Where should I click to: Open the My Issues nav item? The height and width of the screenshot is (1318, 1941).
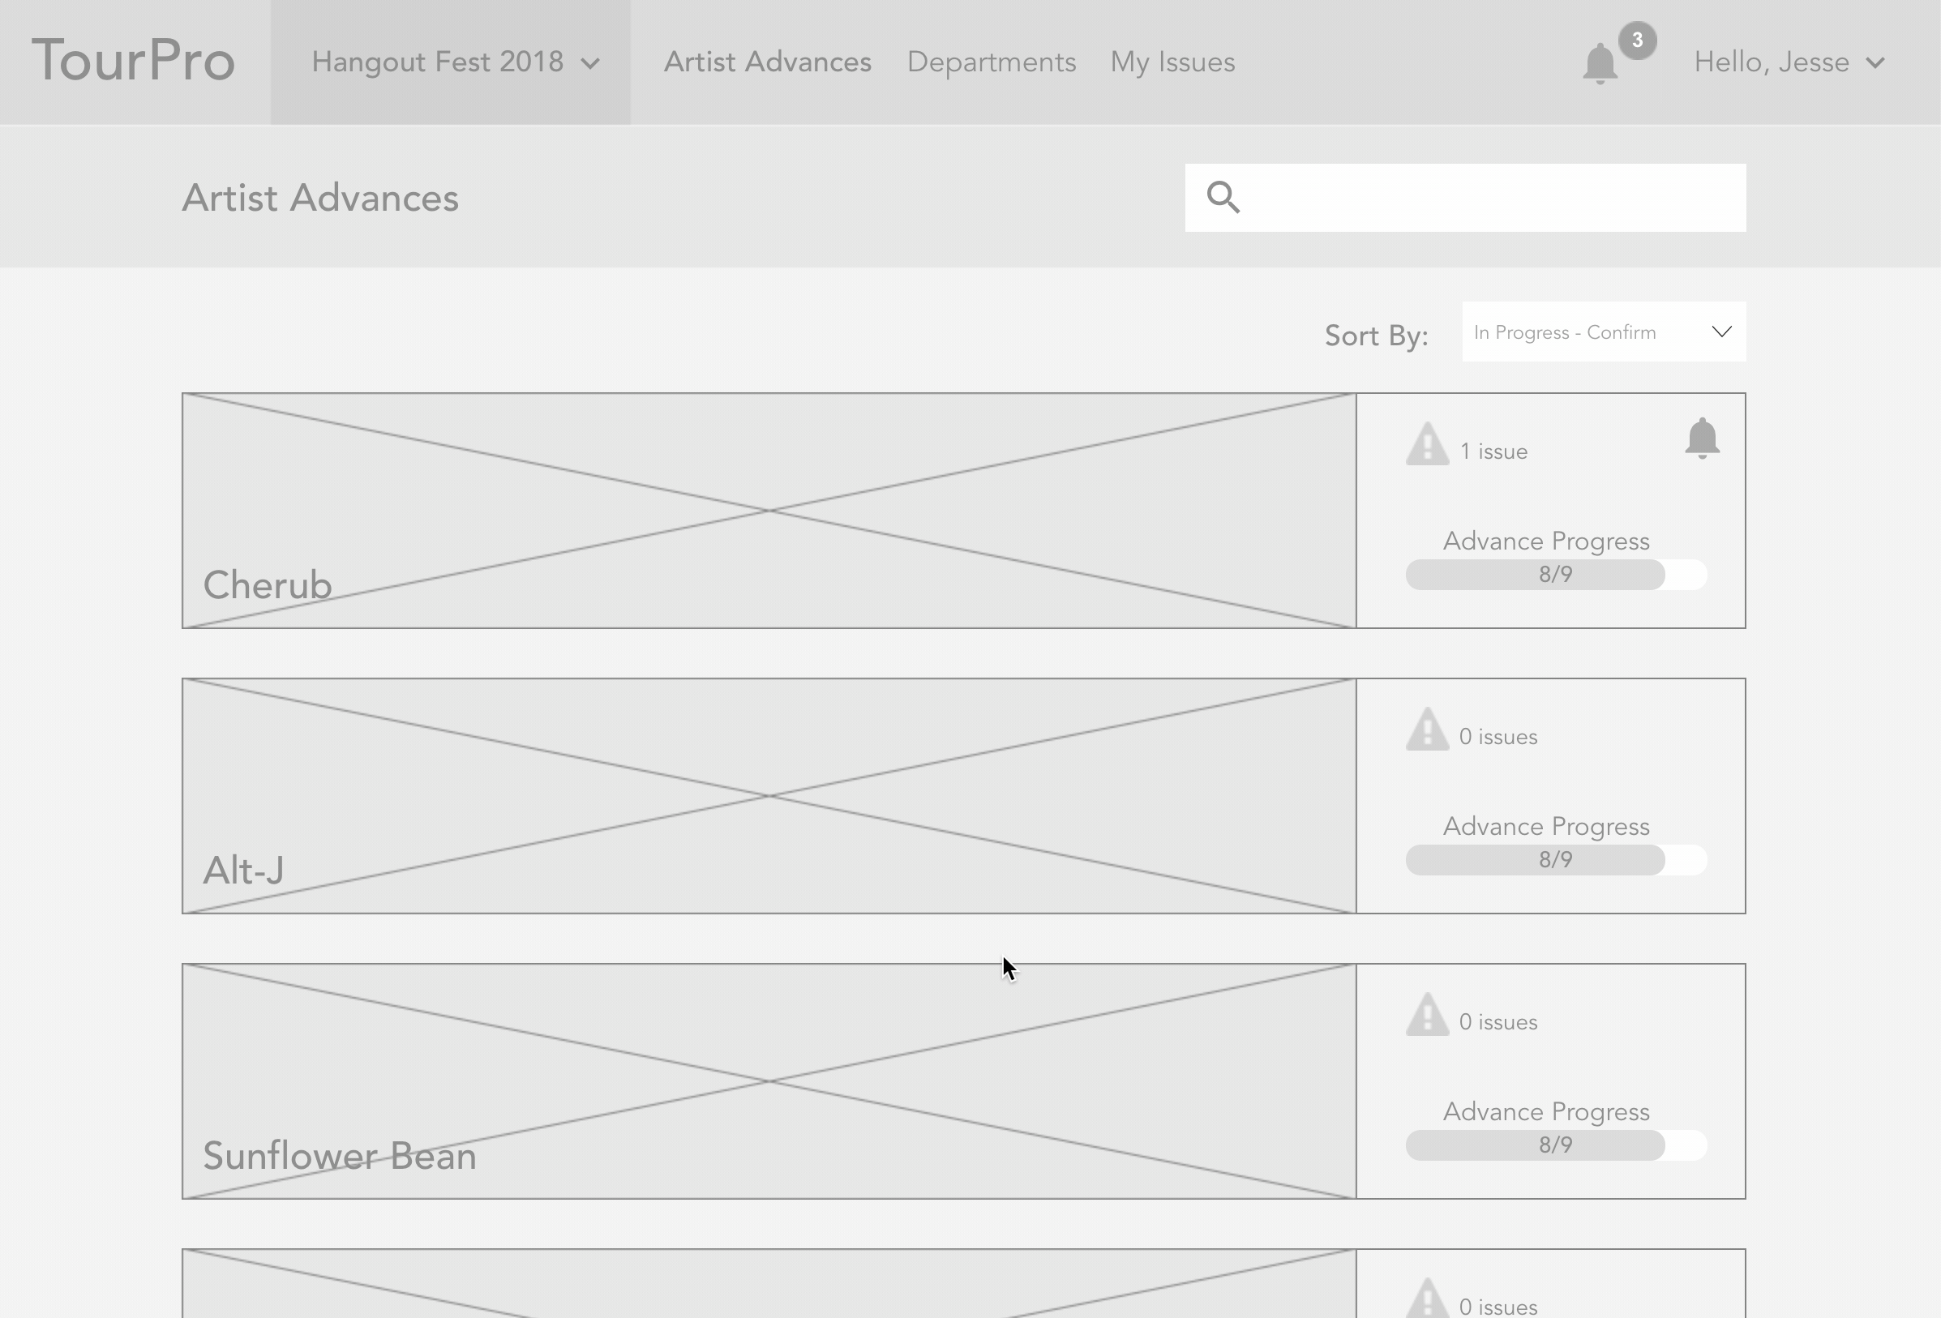click(1172, 62)
